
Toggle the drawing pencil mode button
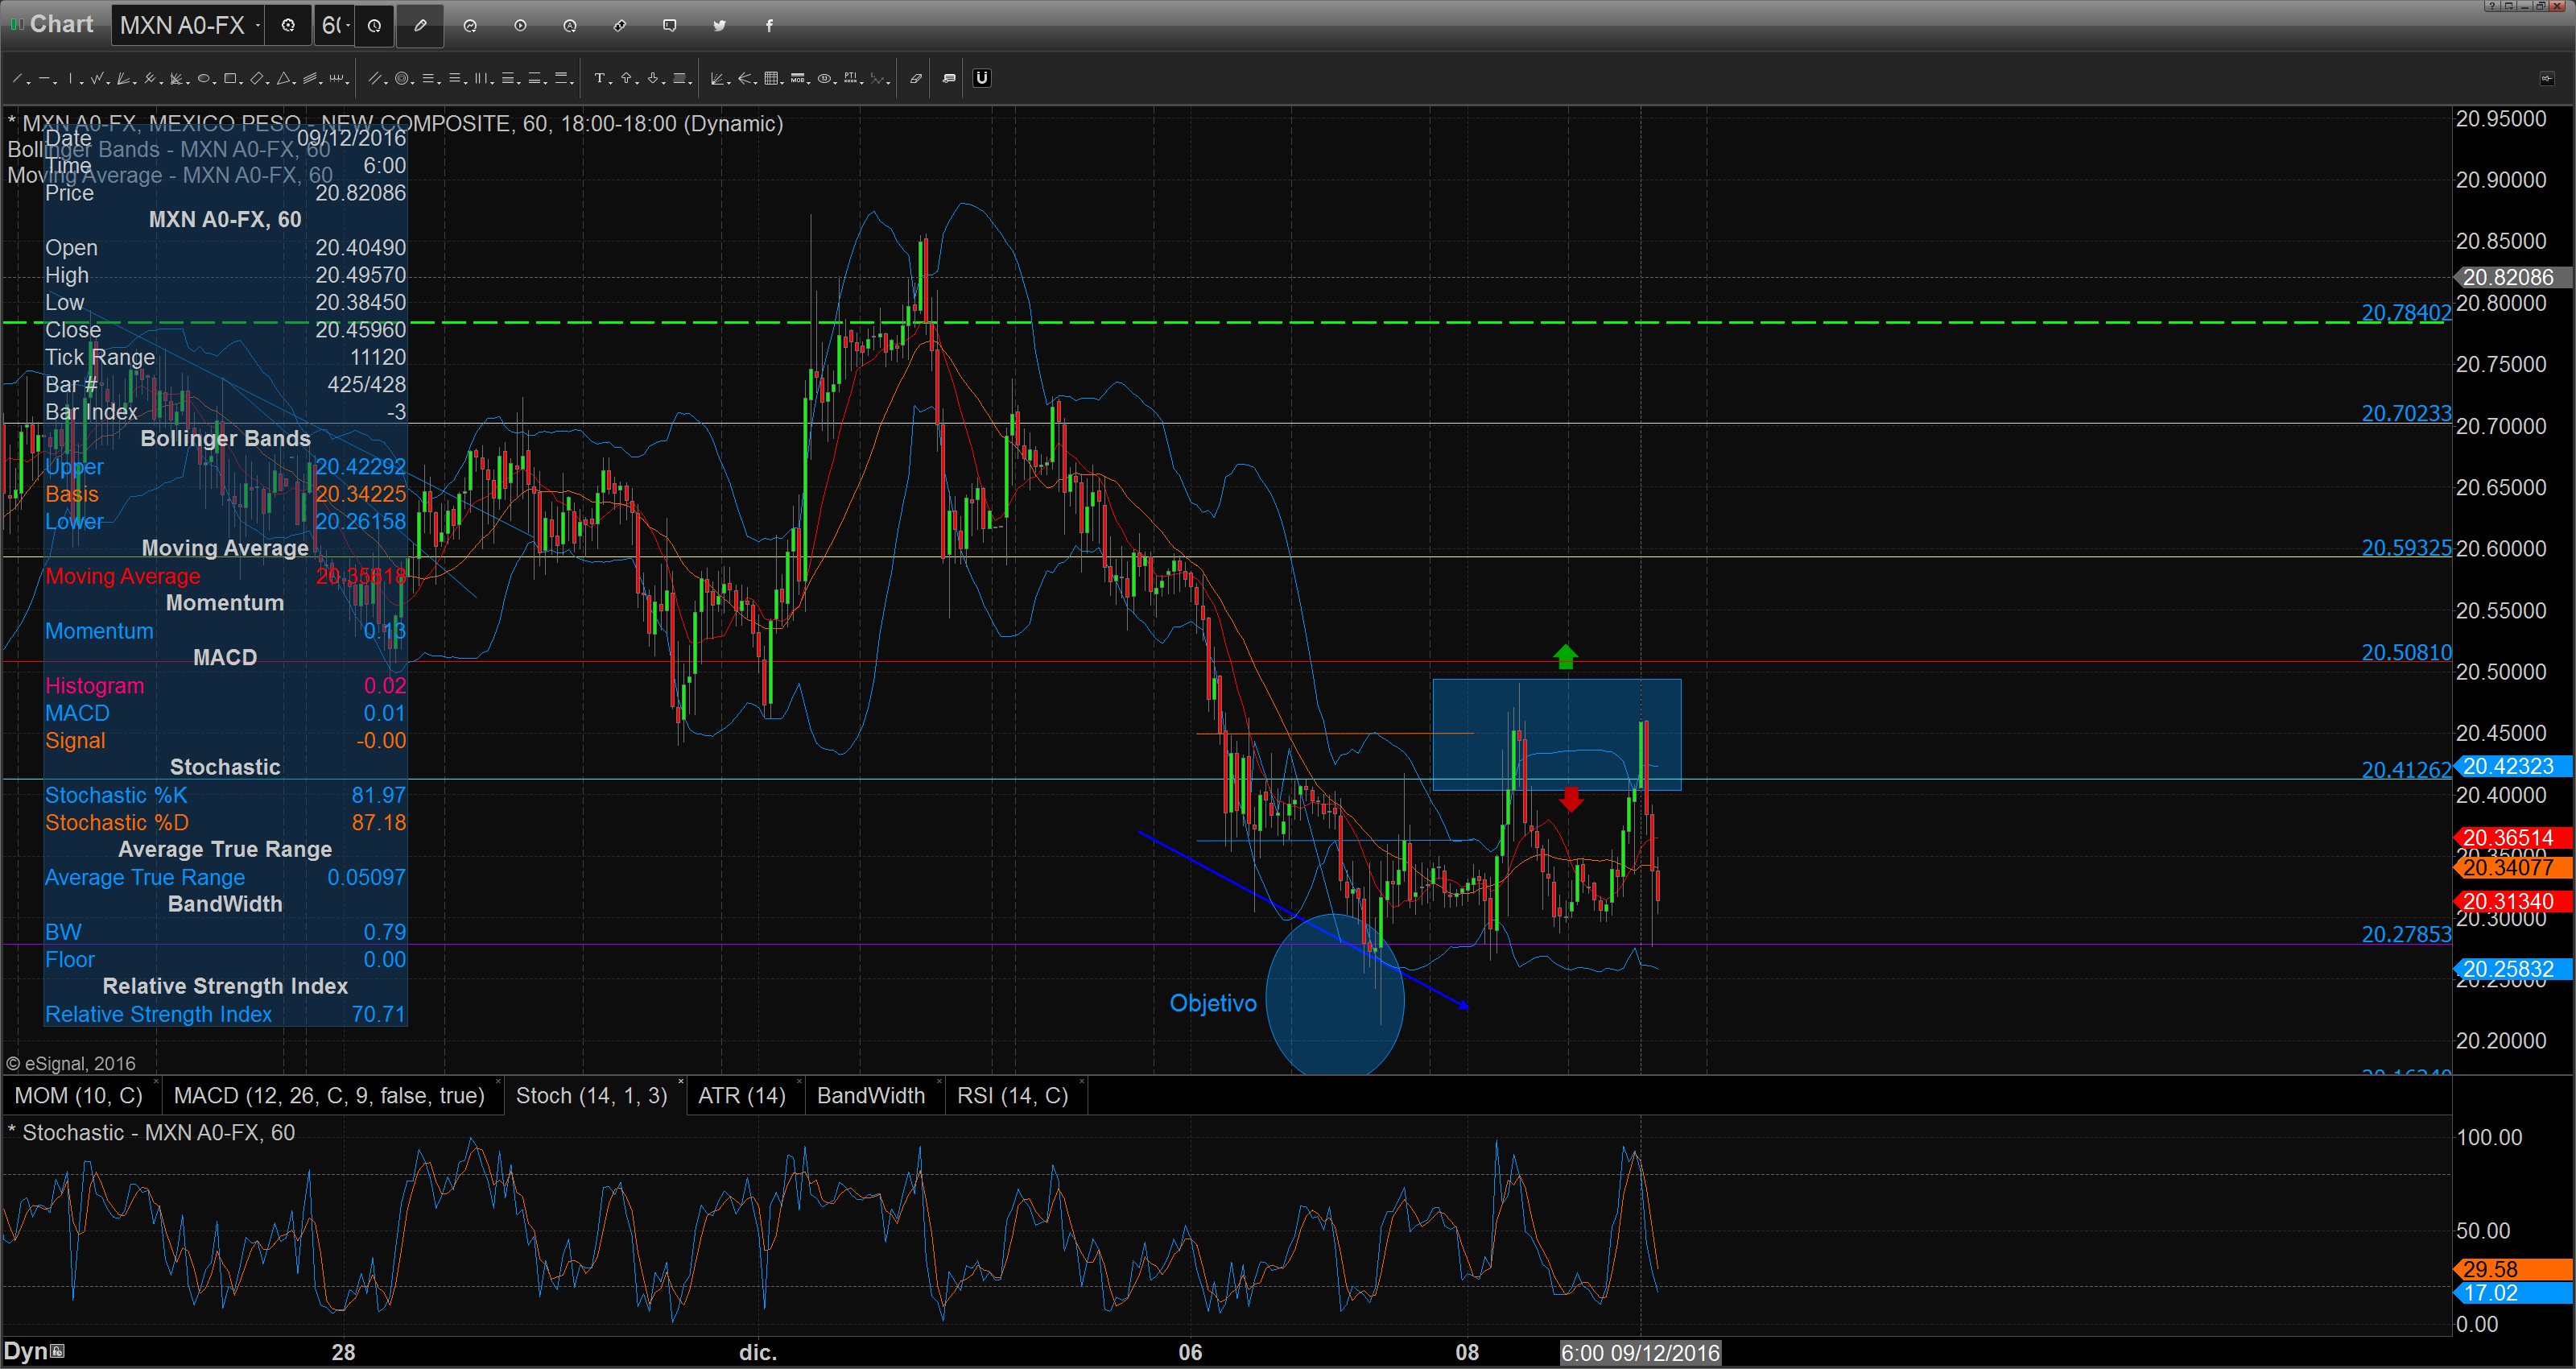pos(420,25)
